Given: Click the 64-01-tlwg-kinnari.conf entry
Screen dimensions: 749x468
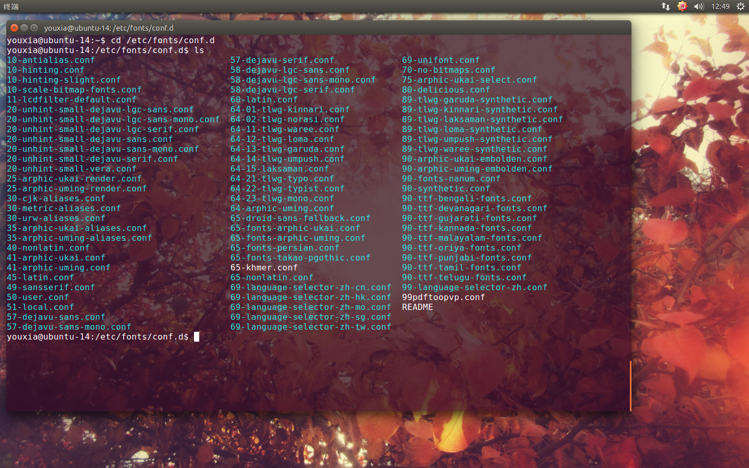Looking at the screenshot, I should [290, 110].
